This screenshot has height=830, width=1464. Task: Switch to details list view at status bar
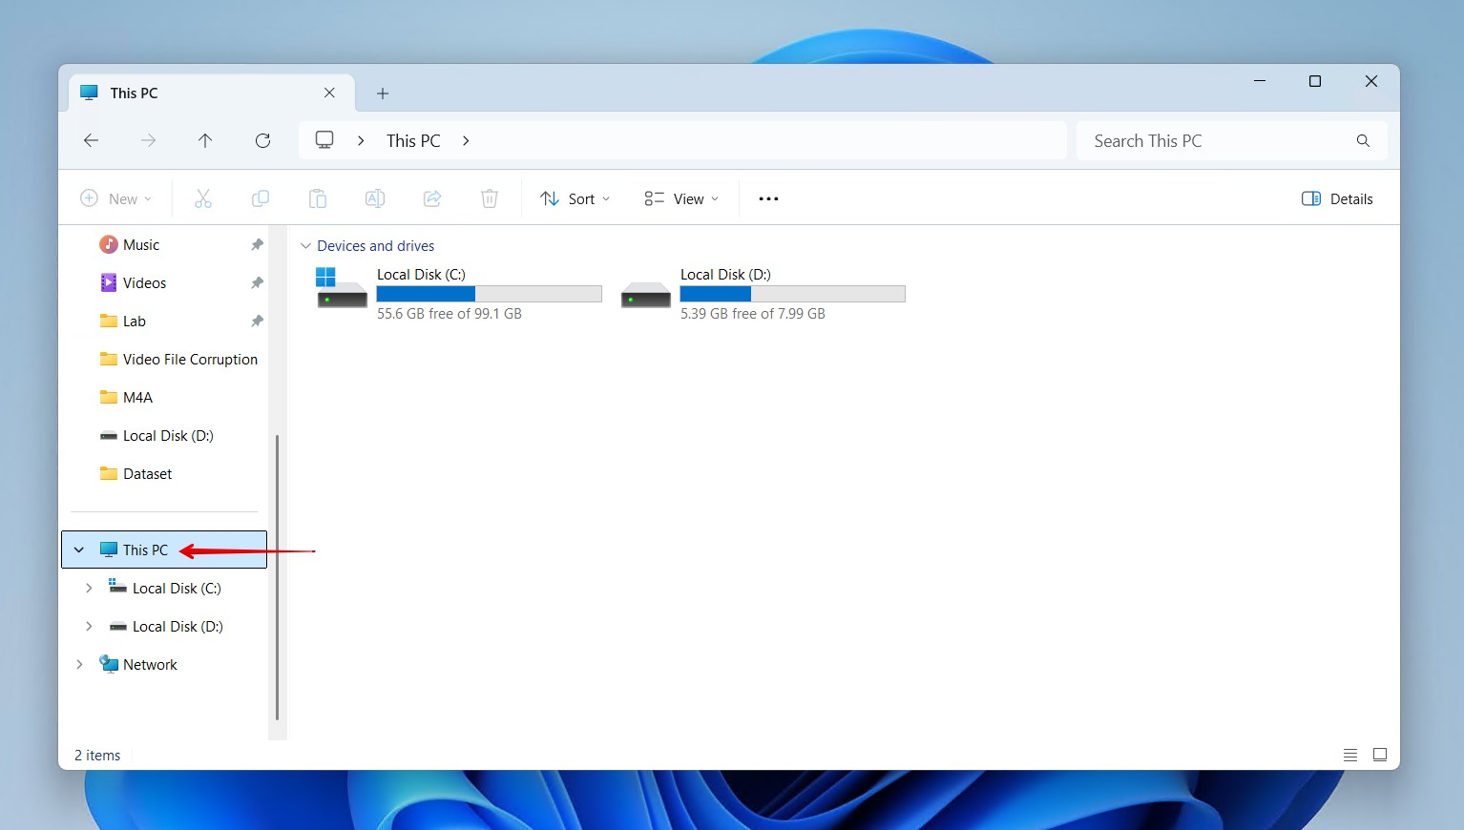click(x=1349, y=754)
